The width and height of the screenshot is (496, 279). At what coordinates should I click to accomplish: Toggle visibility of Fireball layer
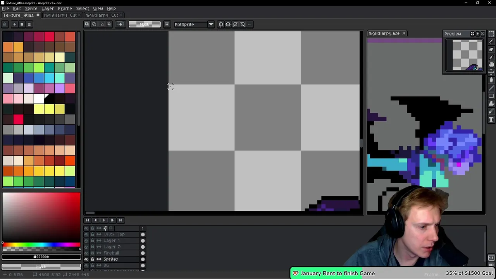tap(86, 253)
